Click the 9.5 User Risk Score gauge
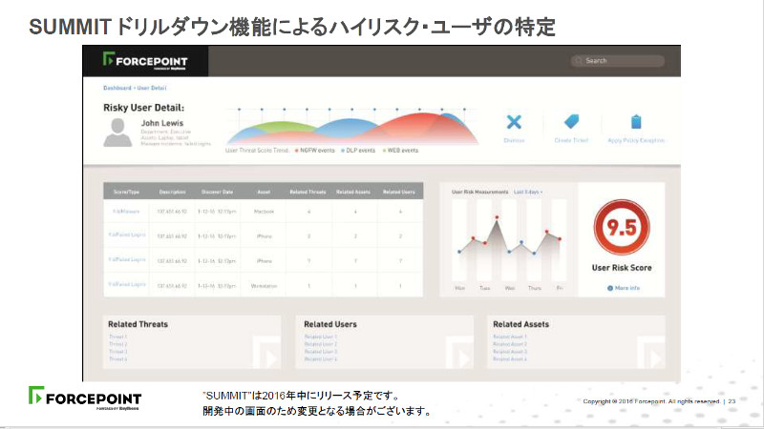The width and height of the screenshot is (764, 429). click(x=622, y=228)
